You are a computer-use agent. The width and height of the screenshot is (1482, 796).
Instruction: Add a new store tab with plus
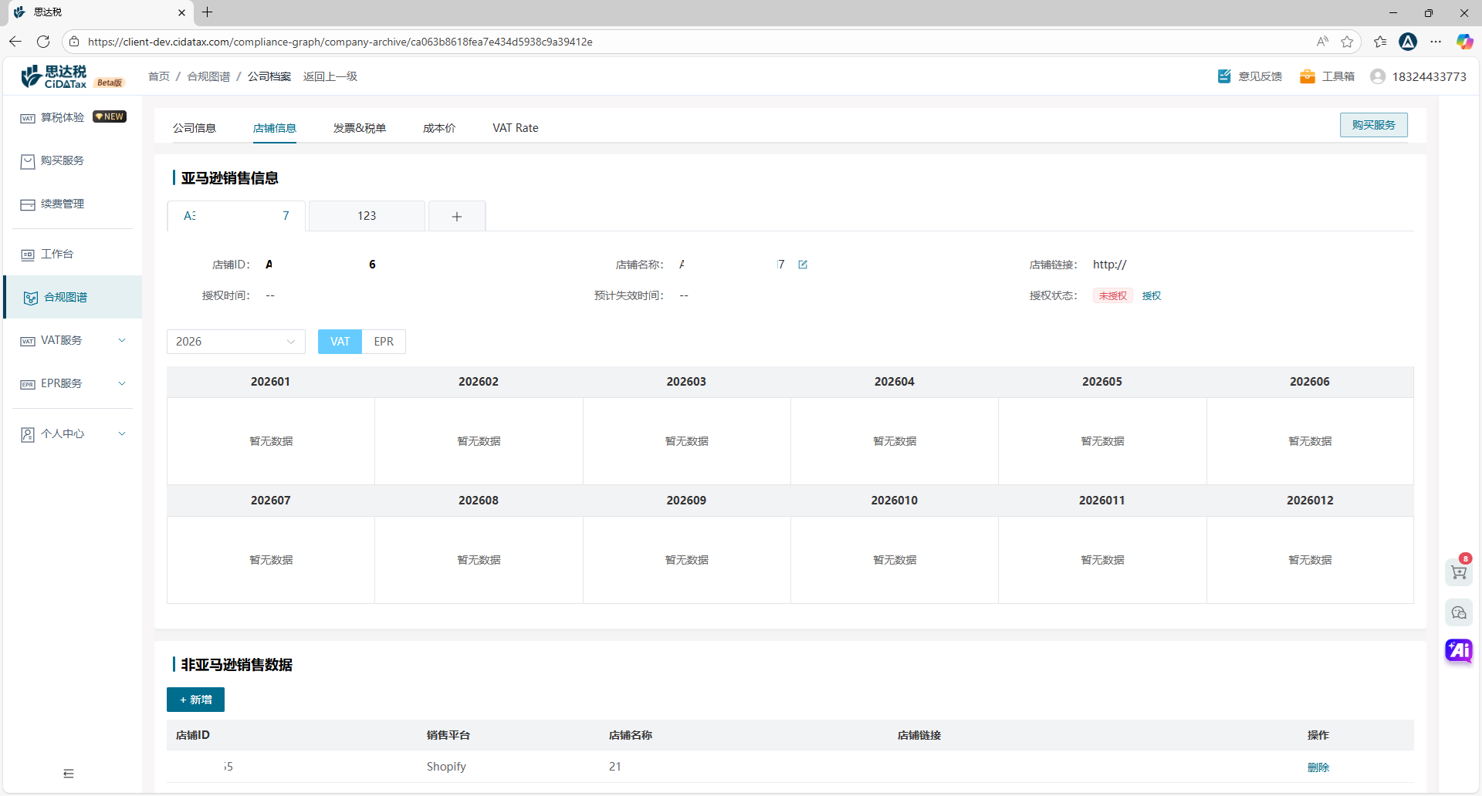click(x=457, y=217)
